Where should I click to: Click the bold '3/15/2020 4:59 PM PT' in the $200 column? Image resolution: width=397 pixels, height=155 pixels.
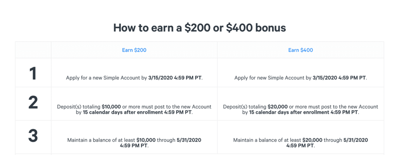175,78
